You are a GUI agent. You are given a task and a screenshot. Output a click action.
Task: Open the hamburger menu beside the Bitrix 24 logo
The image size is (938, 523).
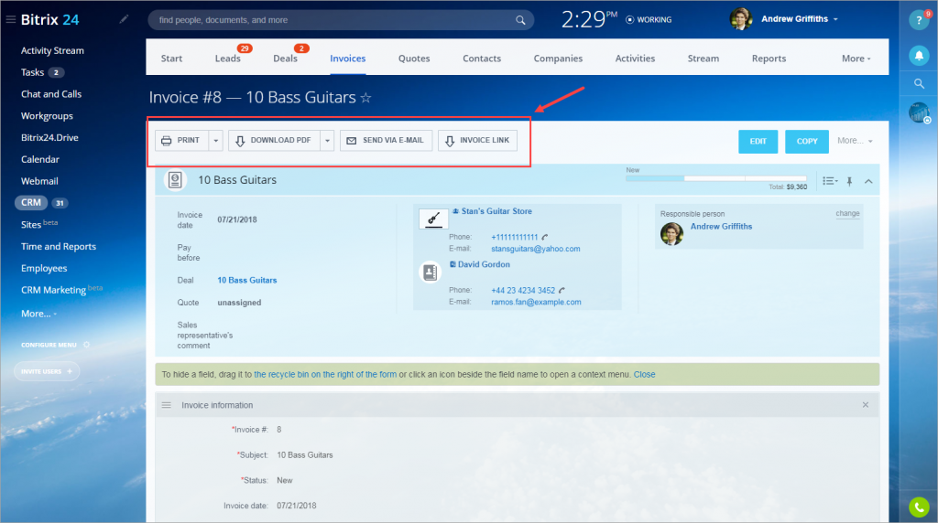point(10,20)
